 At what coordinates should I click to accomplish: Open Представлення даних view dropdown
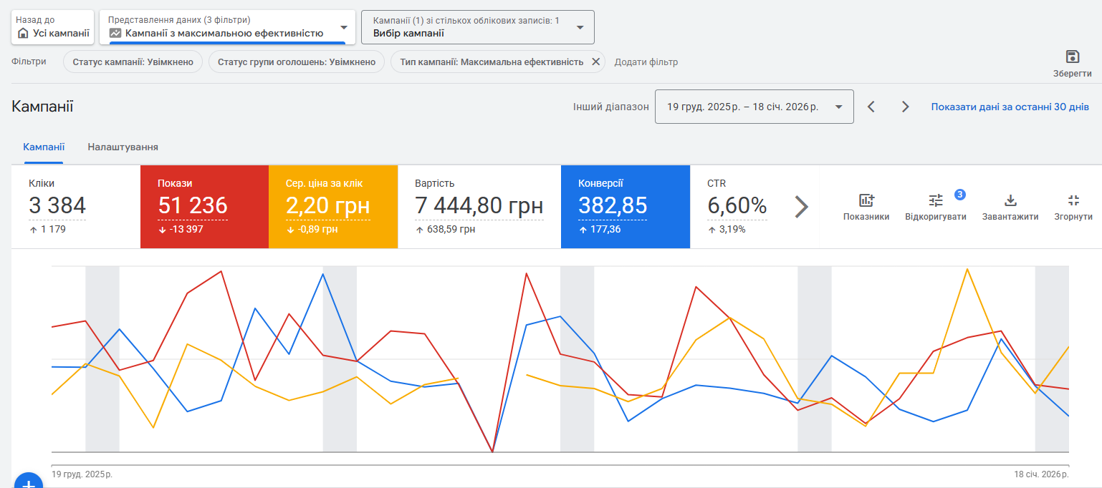tap(226, 27)
